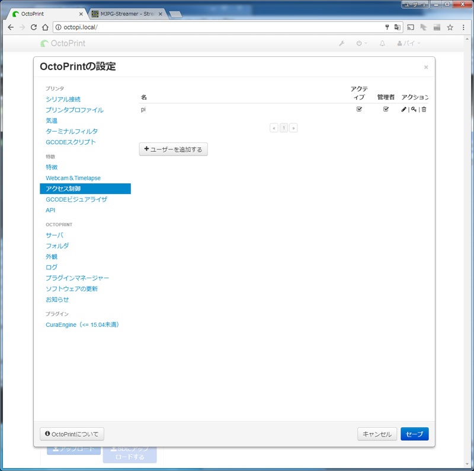Click the OctoPrintについて button
Image resolution: width=474 pixels, height=471 pixels.
pyautogui.click(x=72, y=434)
